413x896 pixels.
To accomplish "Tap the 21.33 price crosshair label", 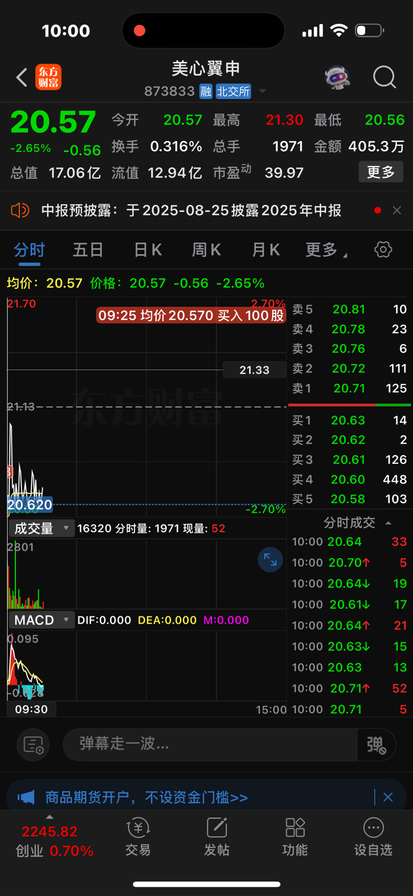I will 254,370.
